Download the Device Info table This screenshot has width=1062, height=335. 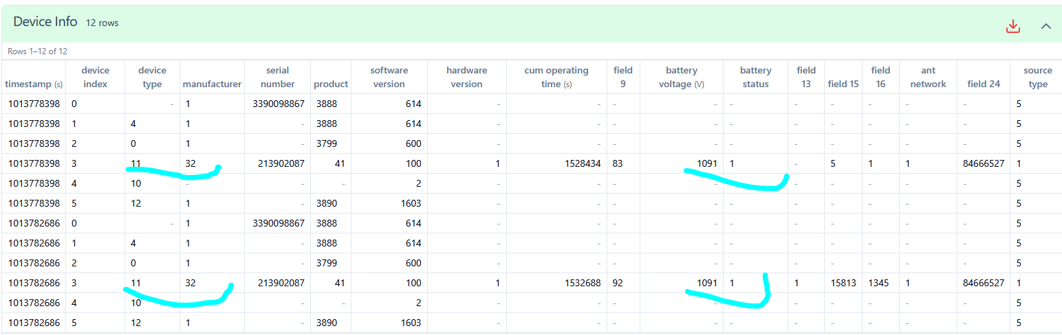point(1012,26)
